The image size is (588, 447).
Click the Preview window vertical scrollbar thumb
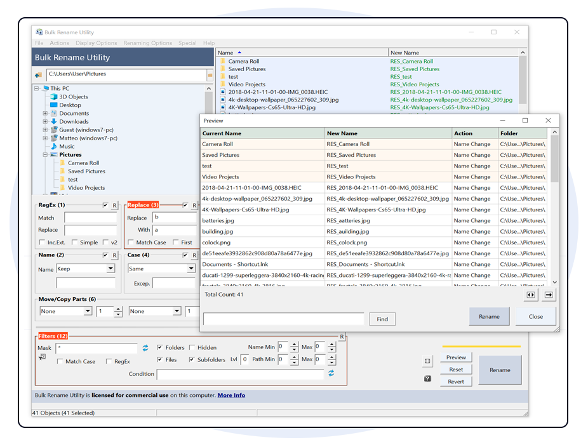(554, 158)
